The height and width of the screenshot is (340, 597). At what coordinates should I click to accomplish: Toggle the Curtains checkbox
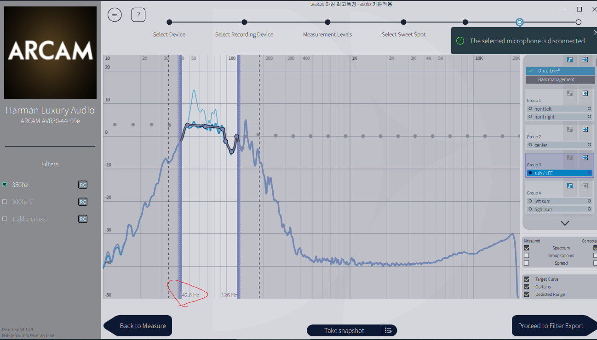pyautogui.click(x=527, y=287)
